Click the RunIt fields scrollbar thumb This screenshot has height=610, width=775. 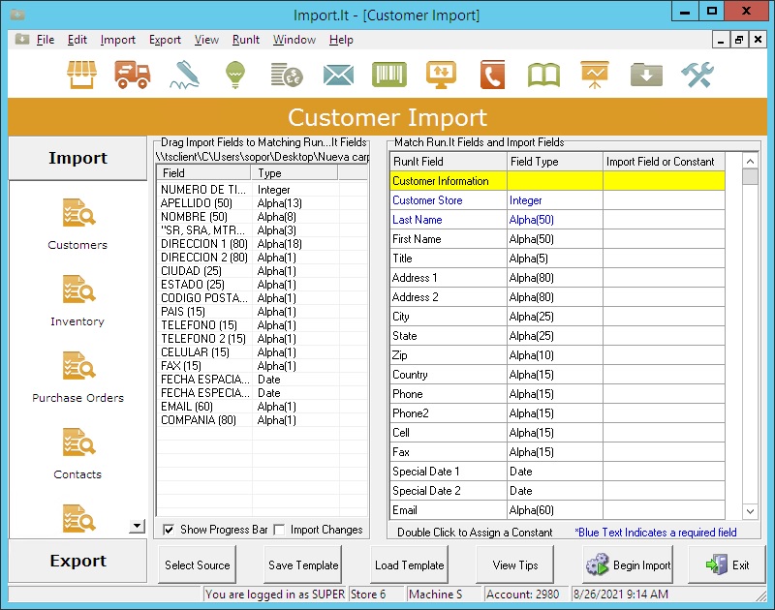750,176
